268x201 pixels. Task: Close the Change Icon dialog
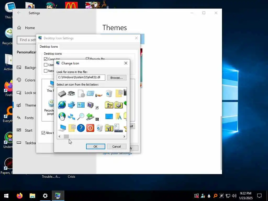pos(126,63)
